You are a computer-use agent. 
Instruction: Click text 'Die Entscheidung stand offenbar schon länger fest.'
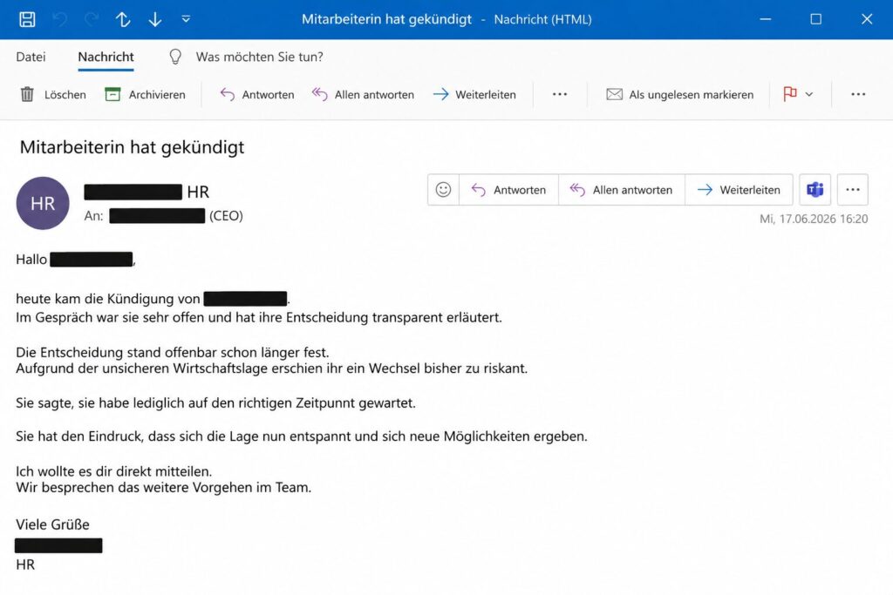coord(173,352)
